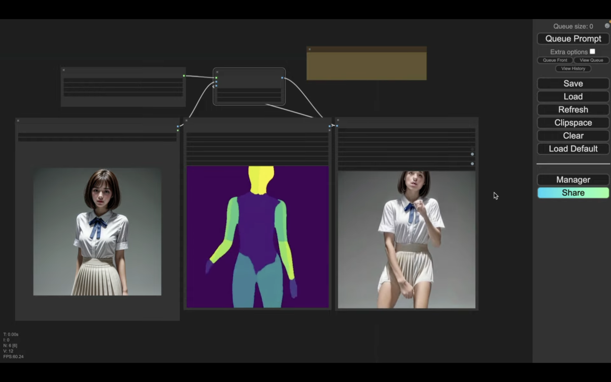The width and height of the screenshot is (611, 382).
Task: Collapse the segmentation preview node's header dot
Action: [x=186, y=120]
